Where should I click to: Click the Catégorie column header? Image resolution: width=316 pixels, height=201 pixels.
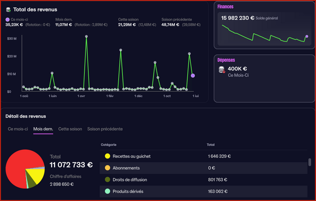tap(109, 144)
